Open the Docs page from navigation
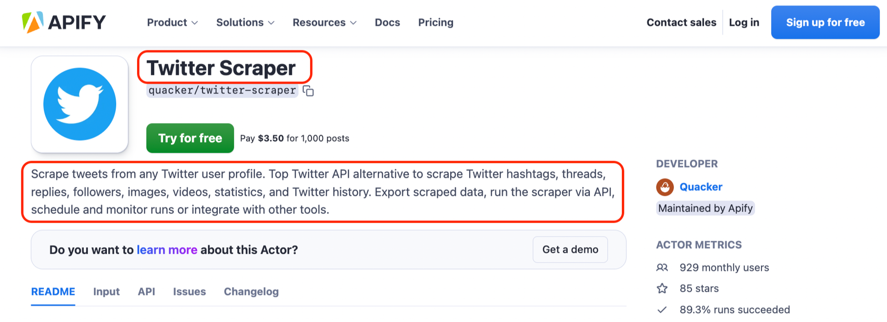 point(387,23)
